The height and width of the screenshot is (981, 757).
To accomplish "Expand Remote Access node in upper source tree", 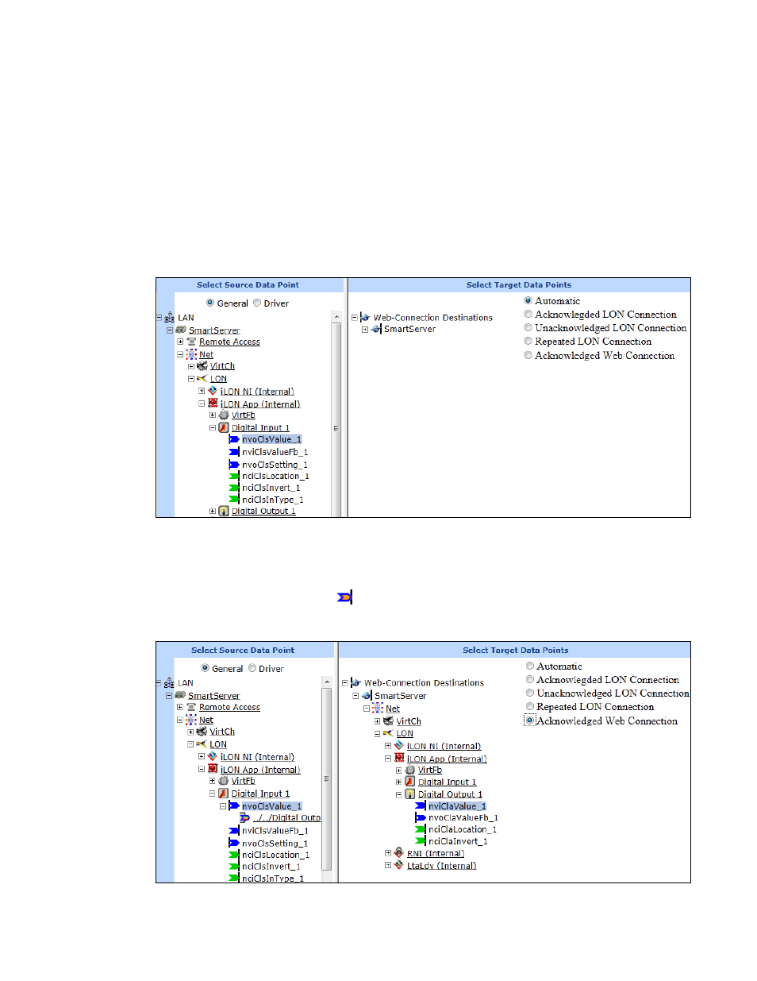I will (x=180, y=342).
